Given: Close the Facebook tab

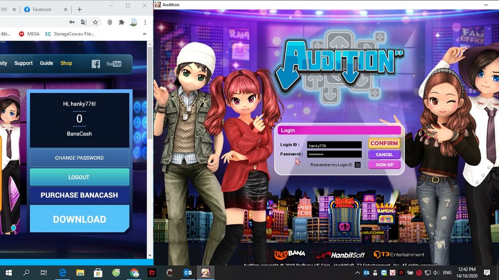Looking at the screenshot, I should (x=66, y=10).
